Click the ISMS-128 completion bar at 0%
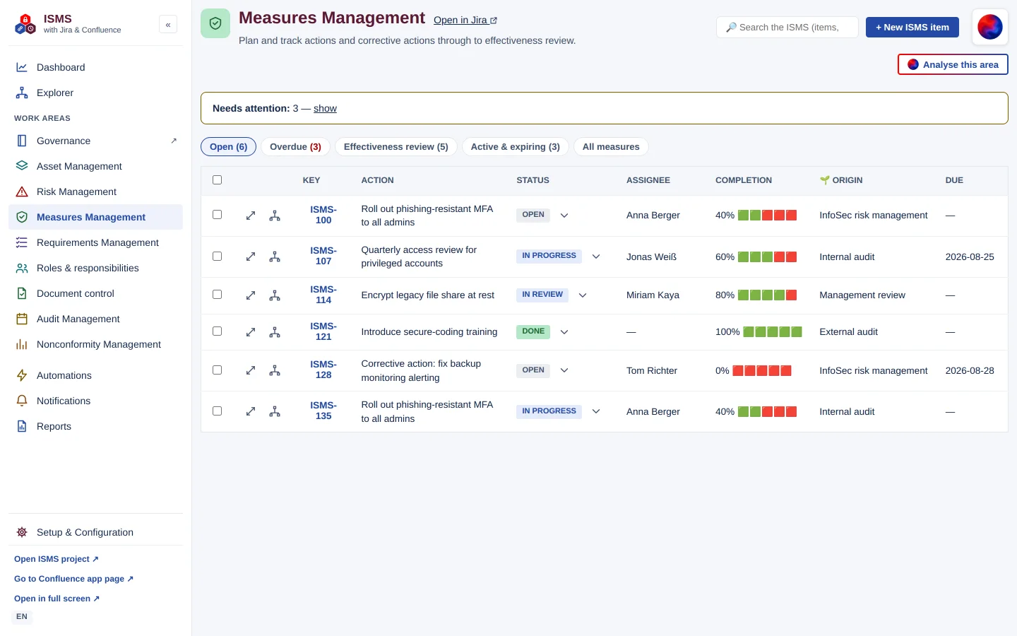Image resolution: width=1017 pixels, height=636 pixels. 762,370
